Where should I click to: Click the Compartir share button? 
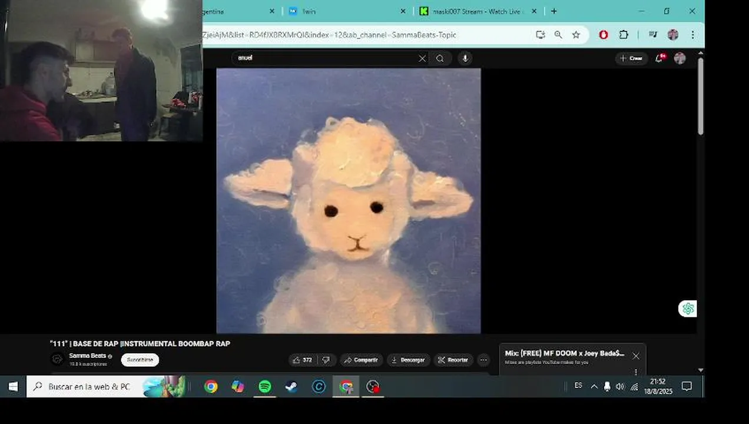pos(361,360)
